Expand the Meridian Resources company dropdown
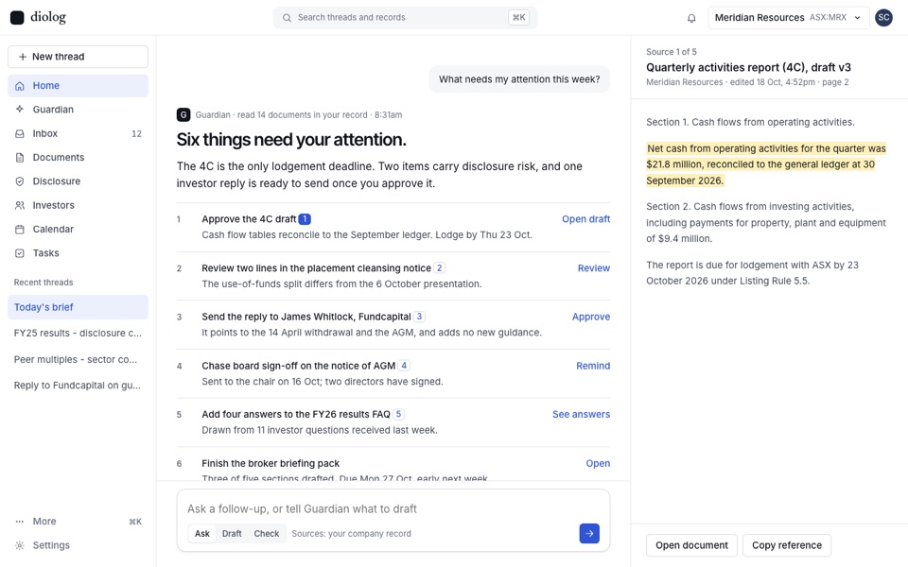Screen dimensions: 908x567 tap(788, 18)
